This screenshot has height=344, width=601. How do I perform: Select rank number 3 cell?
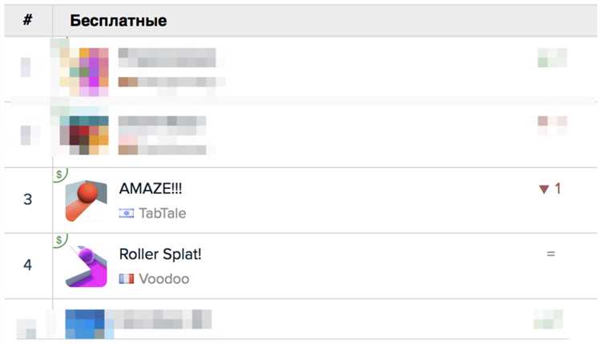pos(27,199)
